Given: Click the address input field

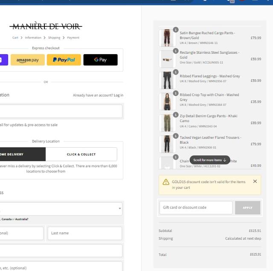Looking at the screenshot, I should (61, 251).
